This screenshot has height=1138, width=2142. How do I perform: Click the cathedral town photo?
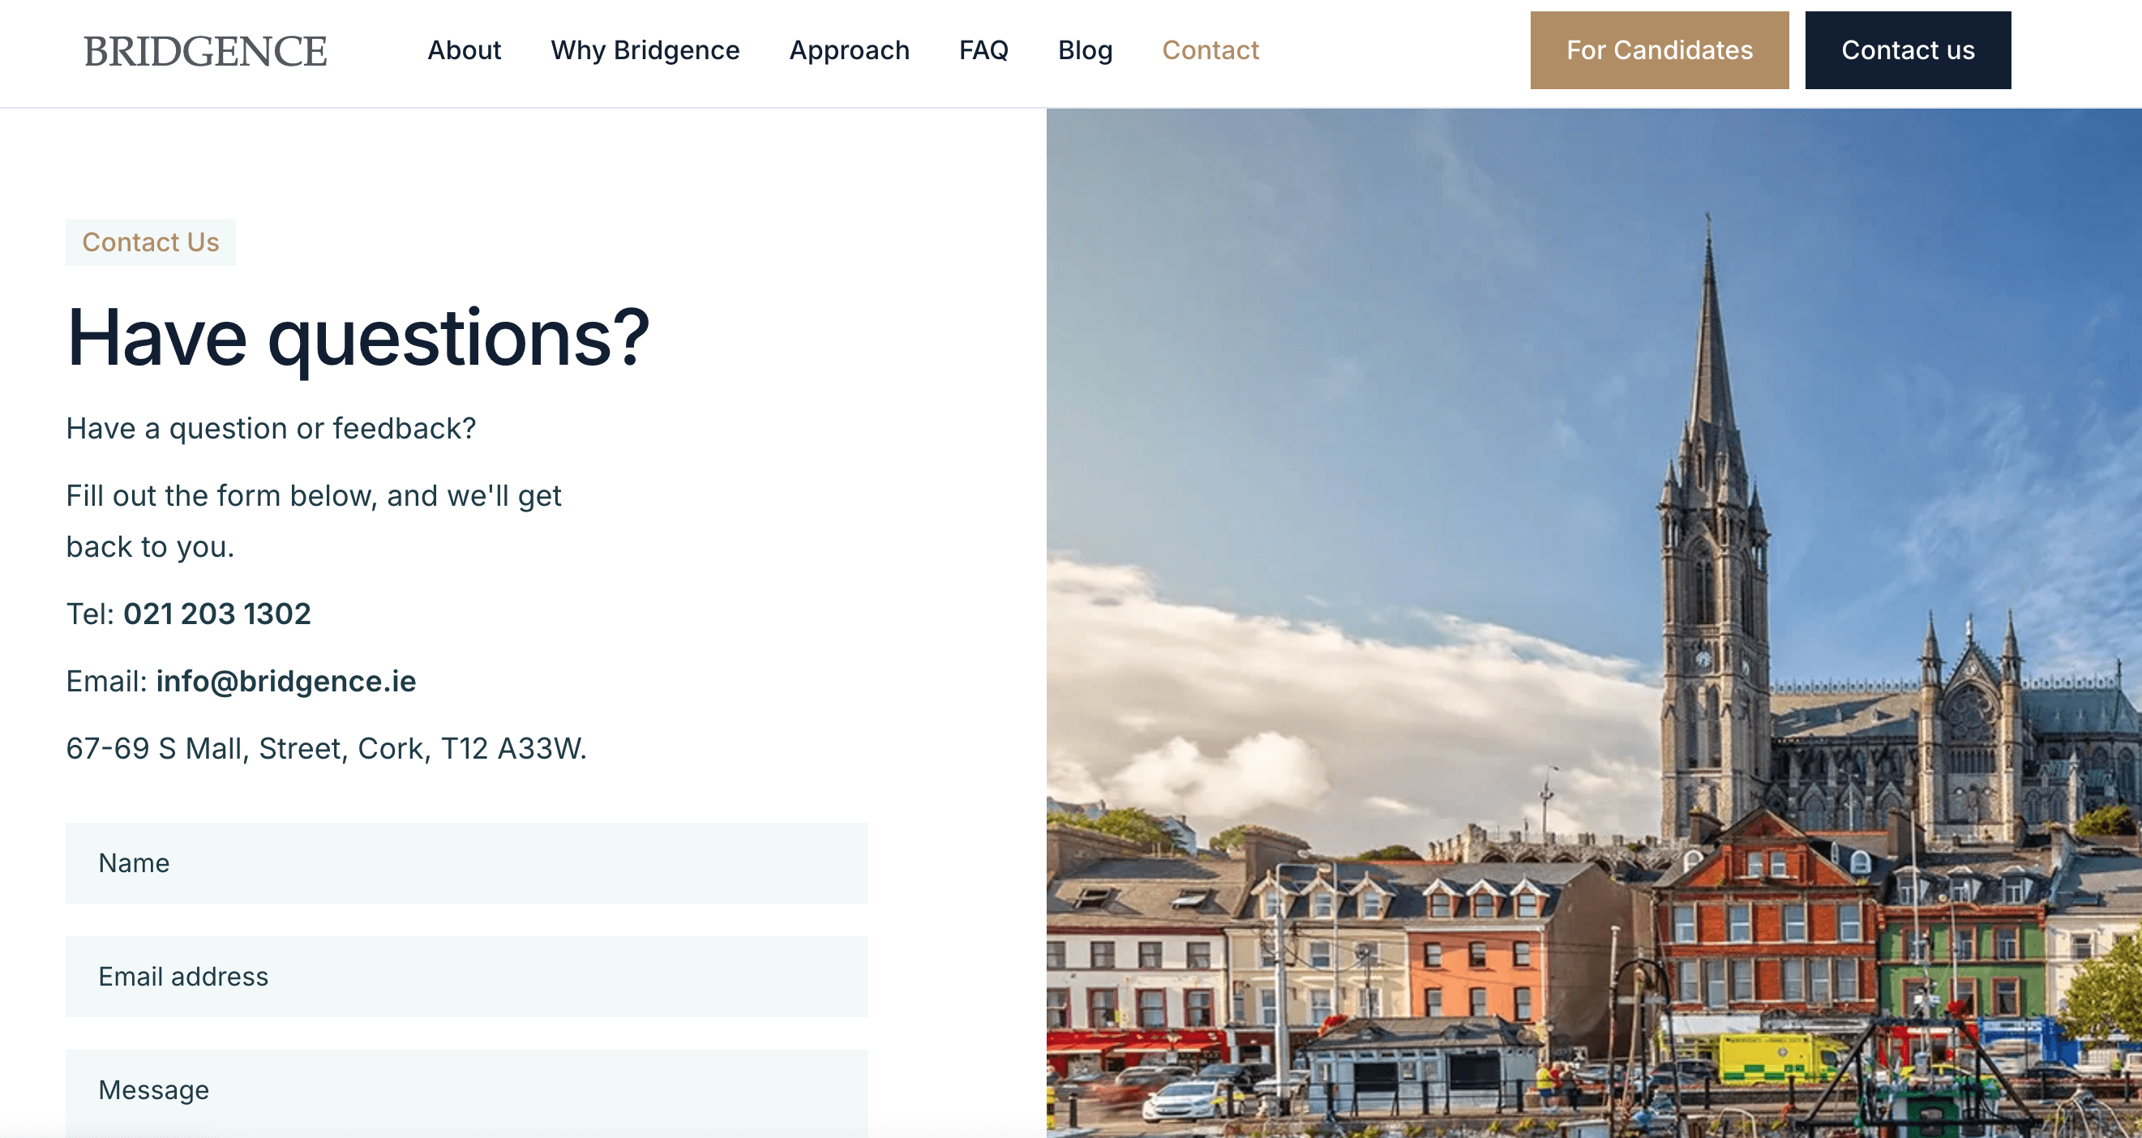tap(1593, 622)
